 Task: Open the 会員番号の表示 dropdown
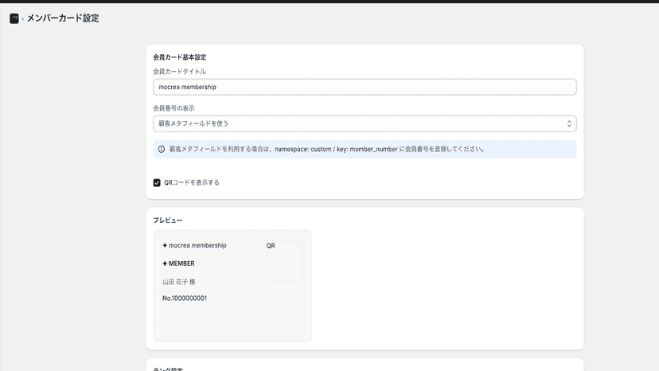(365, 123)
